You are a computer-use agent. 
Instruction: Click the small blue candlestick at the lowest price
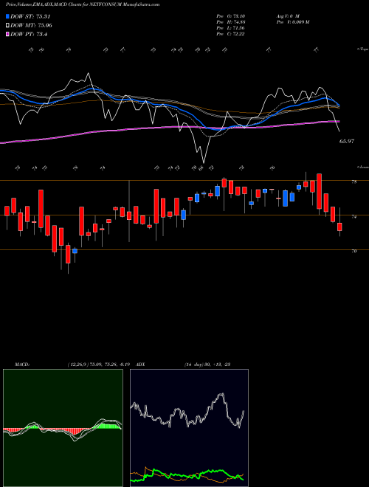click(x=75, y=251)
